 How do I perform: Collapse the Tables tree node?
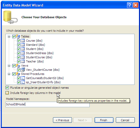click(9, 36)
